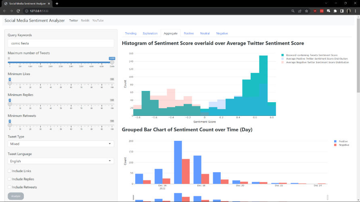Screen dimensions: 360x202
Task: Go to the Reddit page link
Action: pos(85,20)
